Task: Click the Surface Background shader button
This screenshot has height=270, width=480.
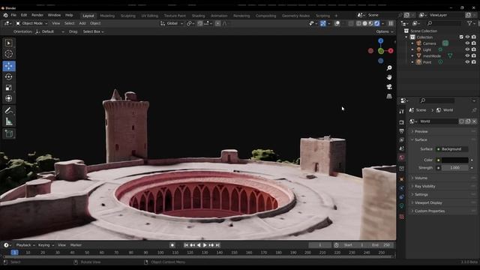Action: point(451,149)
